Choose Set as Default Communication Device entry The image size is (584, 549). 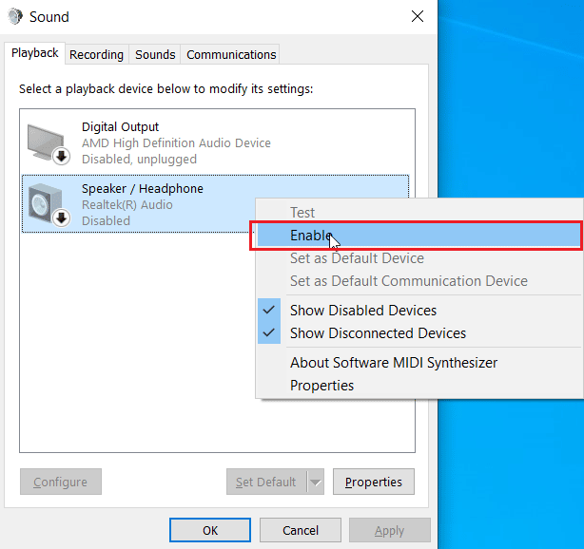tap(419, 281)
